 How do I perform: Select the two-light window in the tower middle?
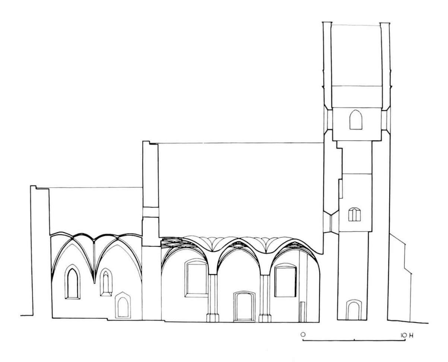coord(355,214)
